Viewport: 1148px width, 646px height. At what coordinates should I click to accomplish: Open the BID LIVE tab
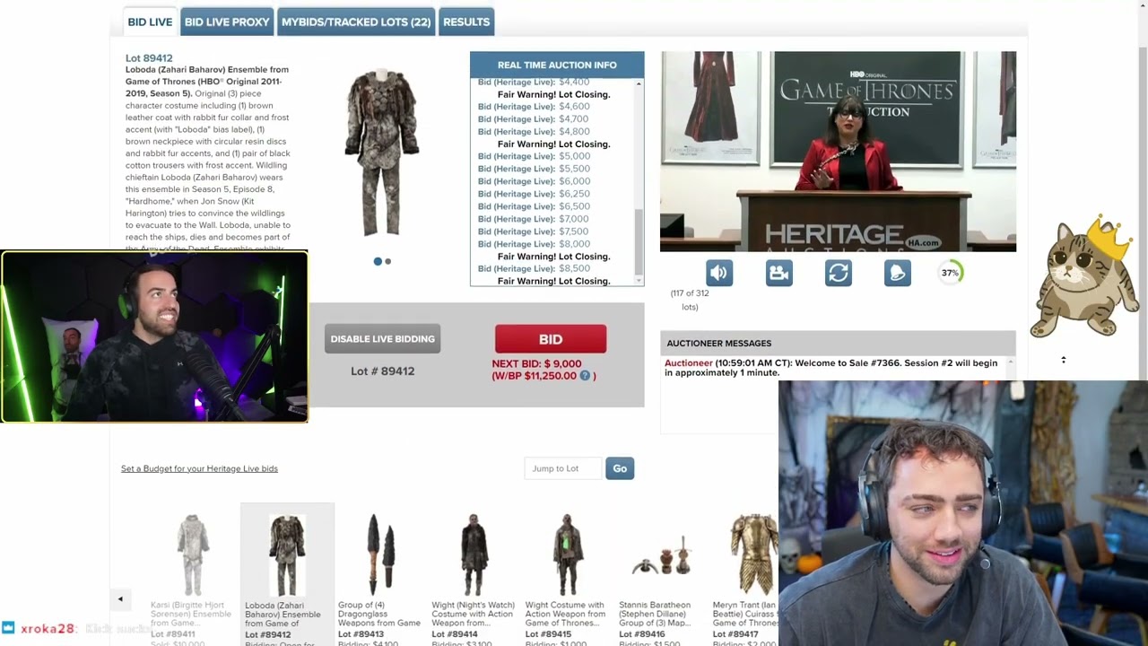point(150,22)
